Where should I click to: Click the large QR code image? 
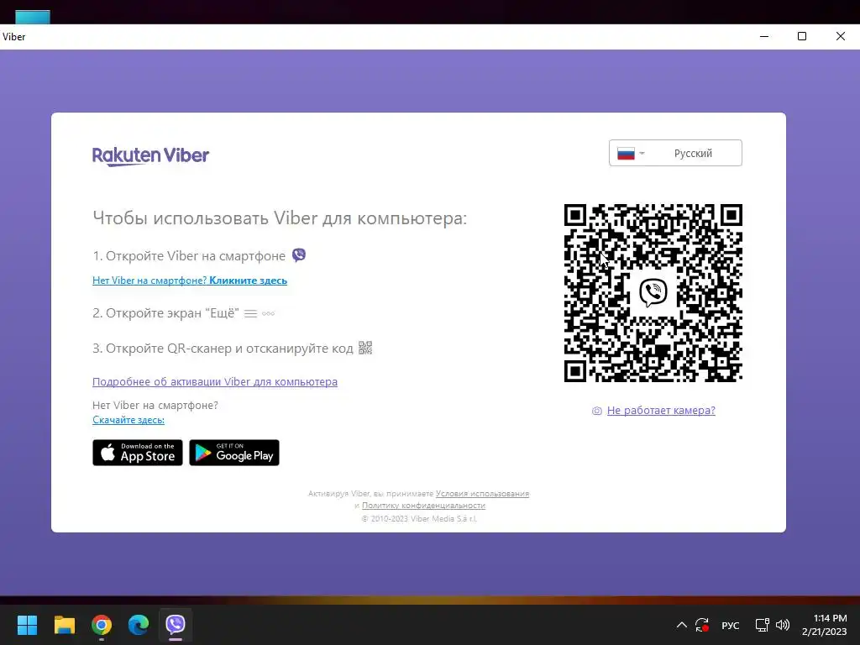coord(653,293)
